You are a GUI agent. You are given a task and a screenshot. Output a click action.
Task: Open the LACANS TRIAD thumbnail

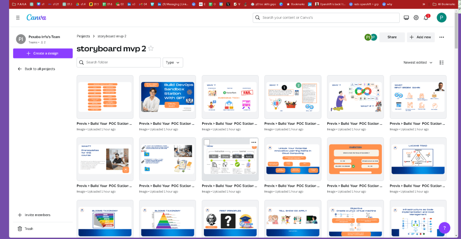[x=418, y=159]
